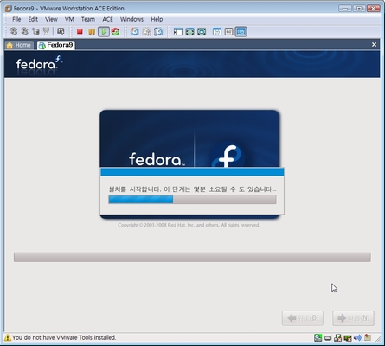Open the Edit menu

tap(33, 19)
